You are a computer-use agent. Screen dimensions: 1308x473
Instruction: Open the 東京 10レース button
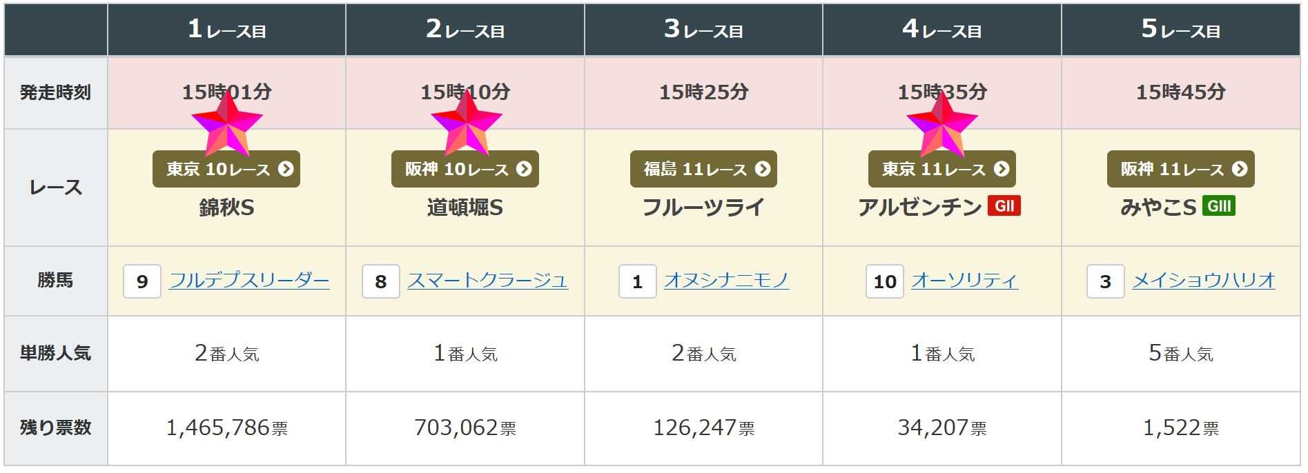[226, 169]
